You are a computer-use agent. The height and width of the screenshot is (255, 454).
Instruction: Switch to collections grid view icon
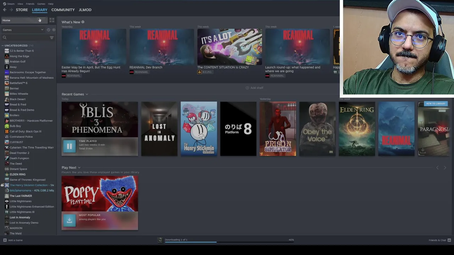tap(52, 20)
